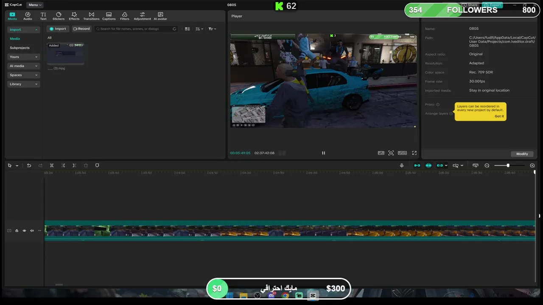Mute the main video track
543x305 pixels.
(x=32, y=231)
